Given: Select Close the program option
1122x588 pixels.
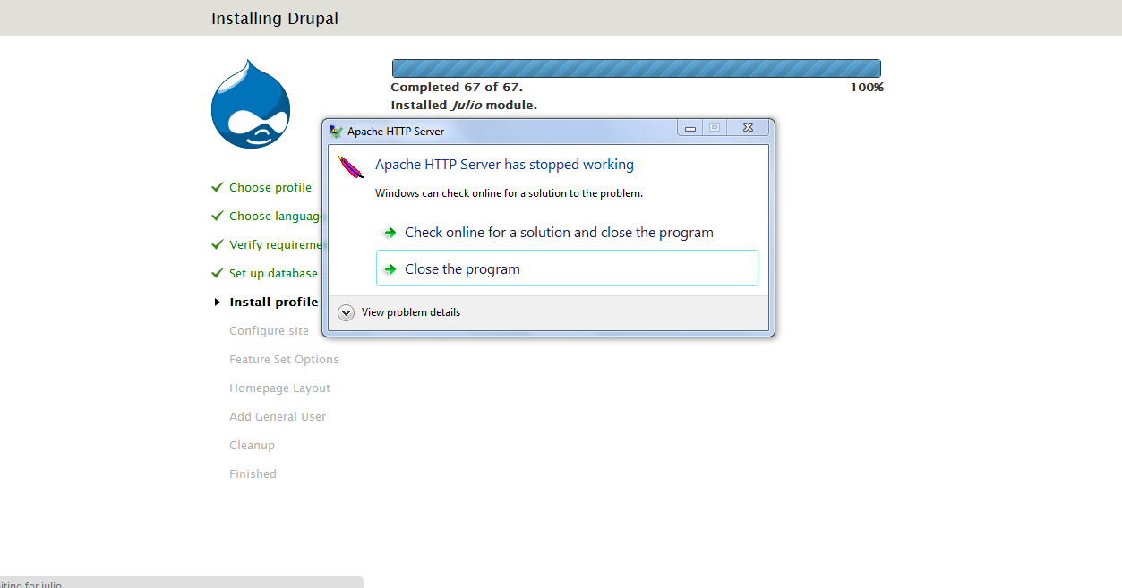Looking at the screenshot, I should (567, 268).
